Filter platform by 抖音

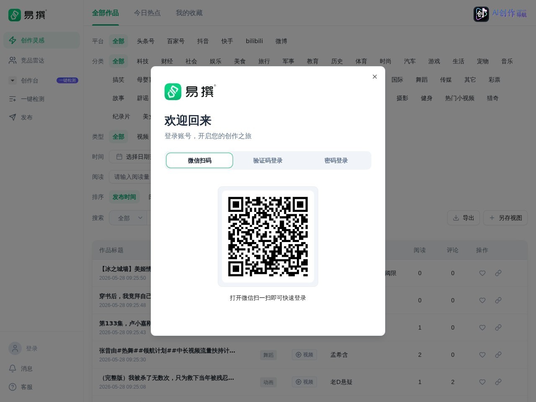(x=203, y=41)
